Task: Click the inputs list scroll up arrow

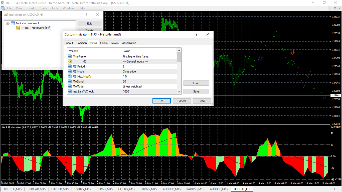Action: [x=179, y=50]
